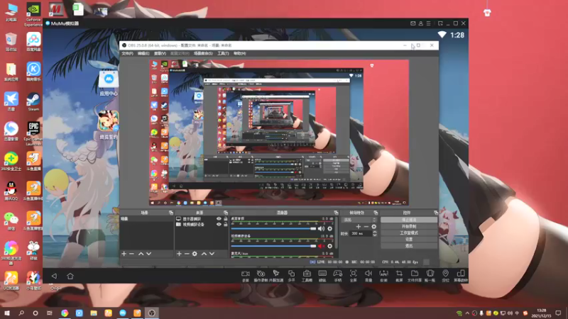
Task: Open OBS File menu
Action: pyautogui.click(x=128, y=54)
